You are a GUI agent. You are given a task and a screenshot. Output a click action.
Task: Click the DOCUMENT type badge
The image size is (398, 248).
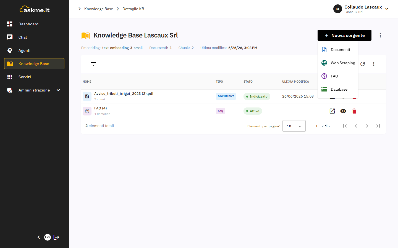[x=226, y=96]
